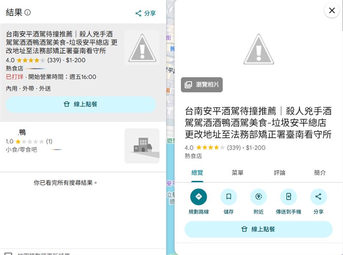Screen dimensions: 343x255
Task: Switch to the 菜單 tab
Action: pyautogui.click(x=237, y=173)
